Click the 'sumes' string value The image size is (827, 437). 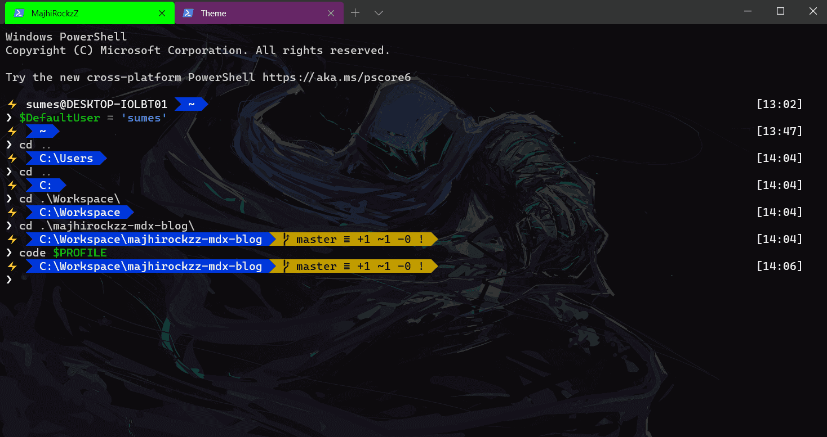coord(144,118)
